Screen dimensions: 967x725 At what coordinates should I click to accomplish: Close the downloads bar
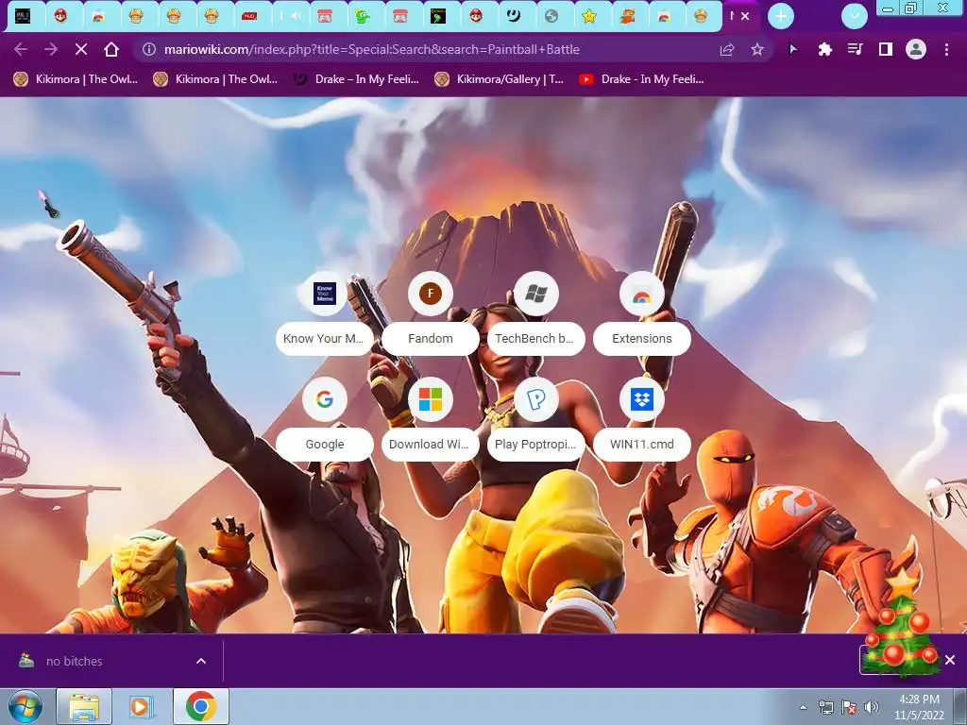pos(950,660)
